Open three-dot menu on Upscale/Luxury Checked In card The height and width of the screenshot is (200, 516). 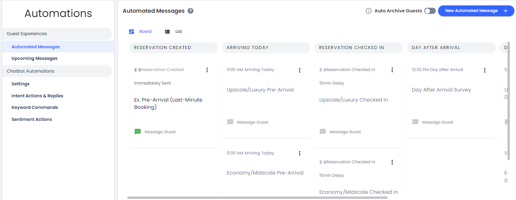[x=392, y=70]
